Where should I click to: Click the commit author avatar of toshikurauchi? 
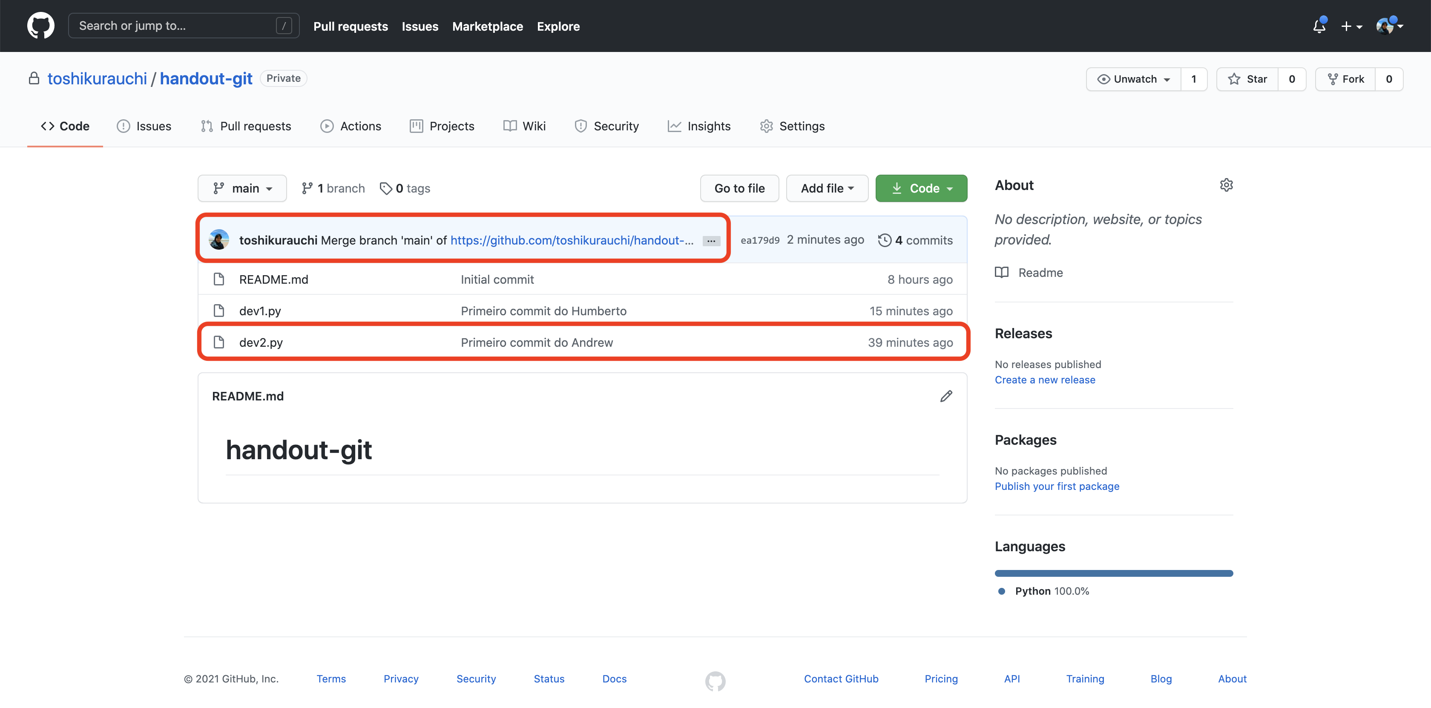219,239
